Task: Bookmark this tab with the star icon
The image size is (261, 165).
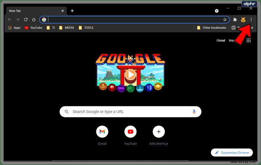Action: pos(225,20)
